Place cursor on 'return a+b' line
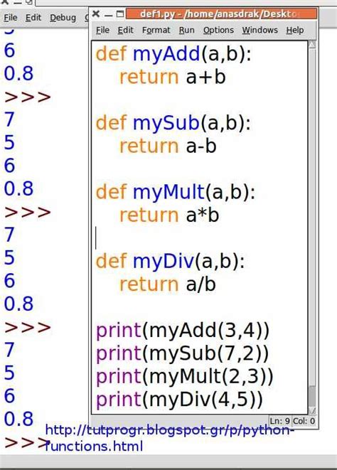Viewport: 337px width, 470px height. click(x=172, y=77)
